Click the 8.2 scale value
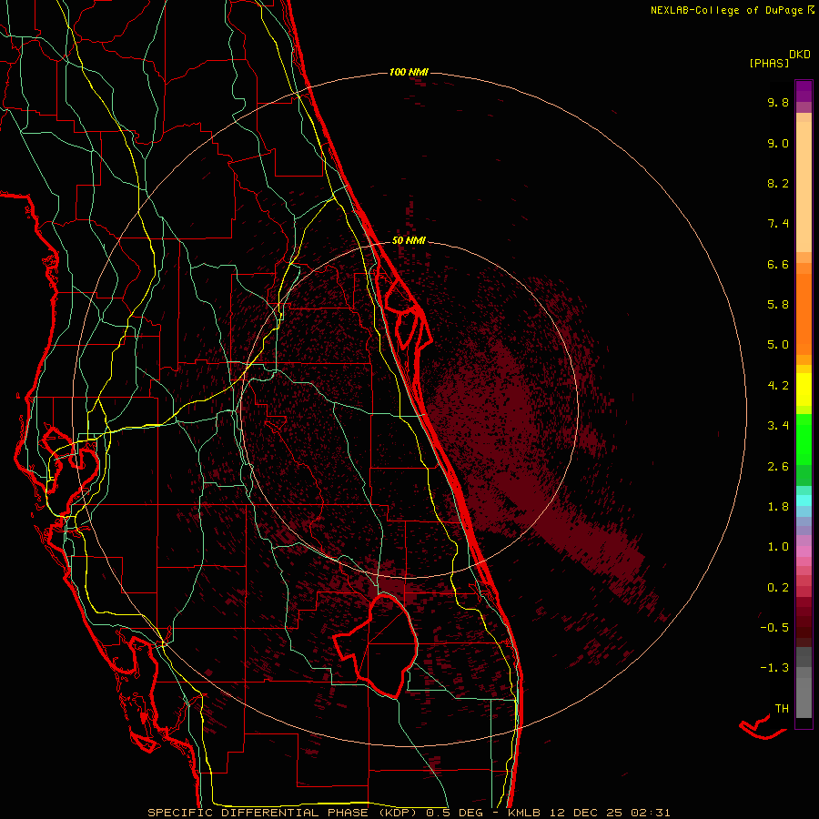The width and height of the screenshot is (819, 819). [x=778, y=183]
